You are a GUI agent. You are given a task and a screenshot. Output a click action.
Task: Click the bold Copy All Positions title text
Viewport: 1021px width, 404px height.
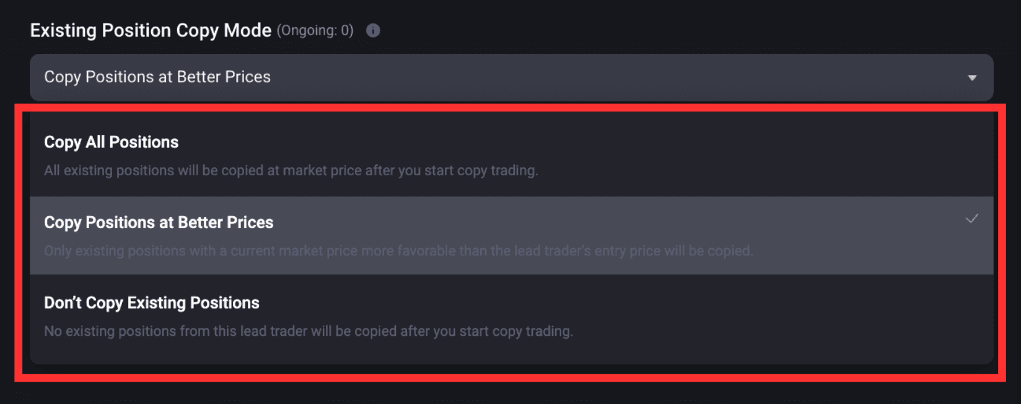pyautogui.click(x=112, y=143)
